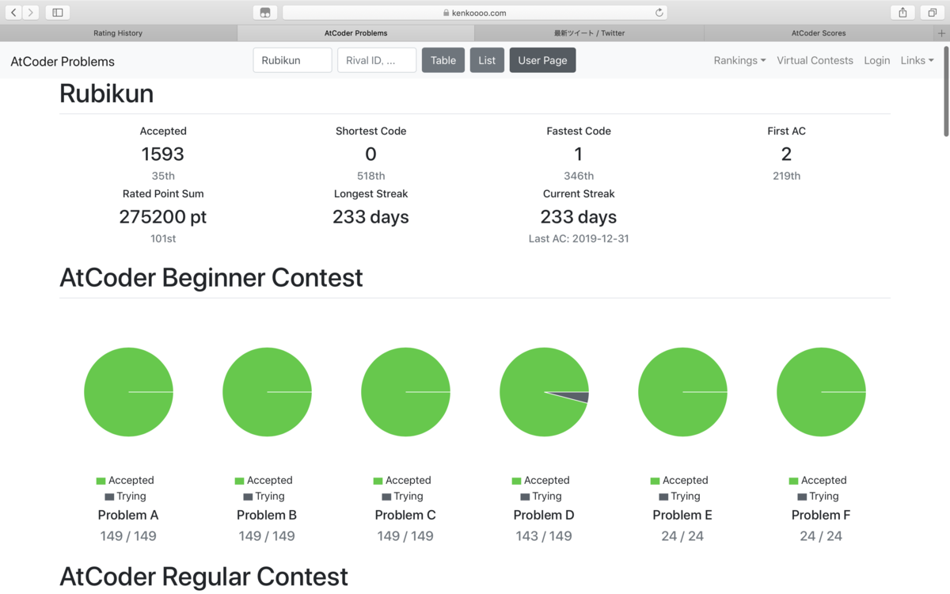This screenshot has width=950, height=594.
Task: Switch to the Rating History tab
Action: pyautogui.click(x=118, y=33)
